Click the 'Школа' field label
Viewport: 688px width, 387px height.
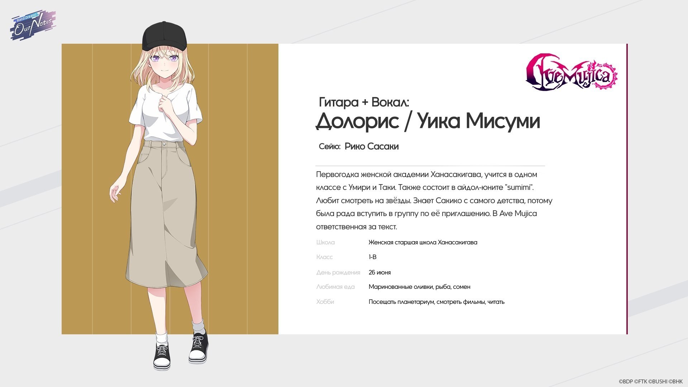tap(325, 242)
